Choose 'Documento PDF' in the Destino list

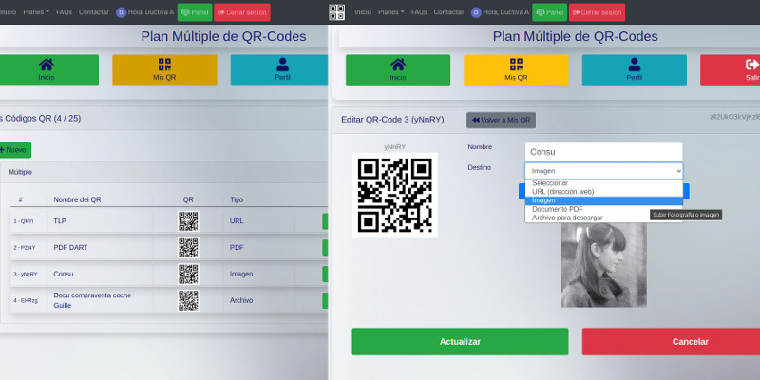(604, 209)
